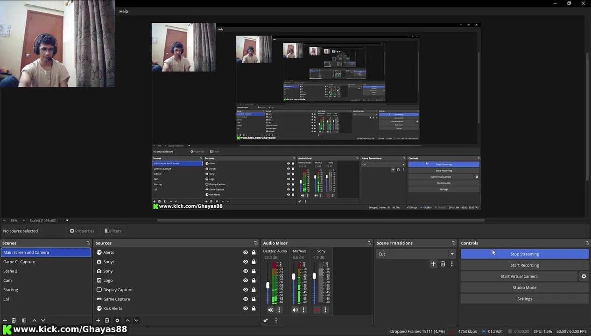This screenshot has width=591, height=336.
Task: Open the transition properties three-dot menu
Action: click(x=451, y=264)
